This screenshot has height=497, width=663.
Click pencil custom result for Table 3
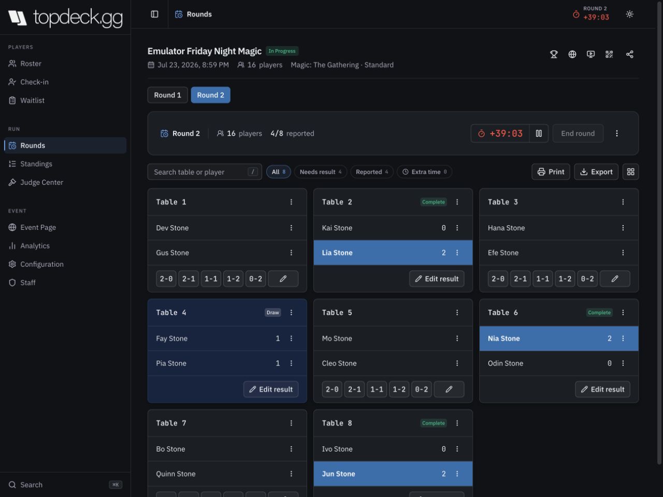click(615, 279)
